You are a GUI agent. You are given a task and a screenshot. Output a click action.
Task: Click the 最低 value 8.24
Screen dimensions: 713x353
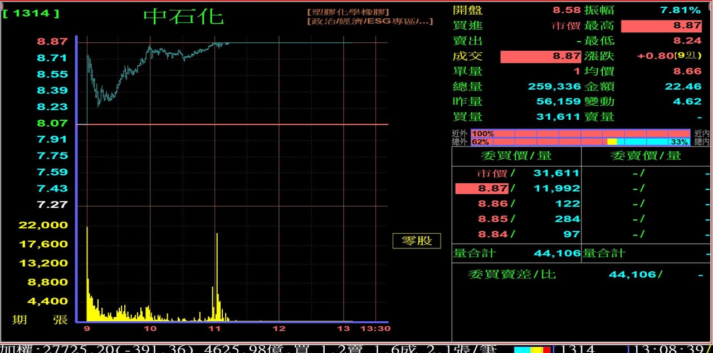[x=687, y=41]
